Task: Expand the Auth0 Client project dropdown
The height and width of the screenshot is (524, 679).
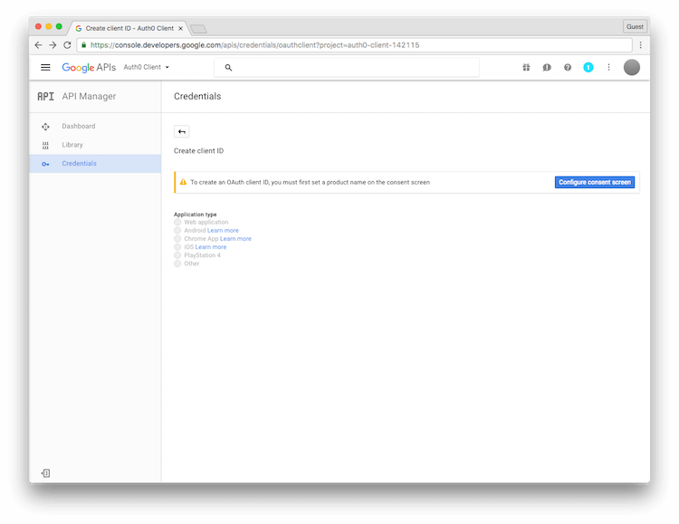Action: click(x=147, y=67)
